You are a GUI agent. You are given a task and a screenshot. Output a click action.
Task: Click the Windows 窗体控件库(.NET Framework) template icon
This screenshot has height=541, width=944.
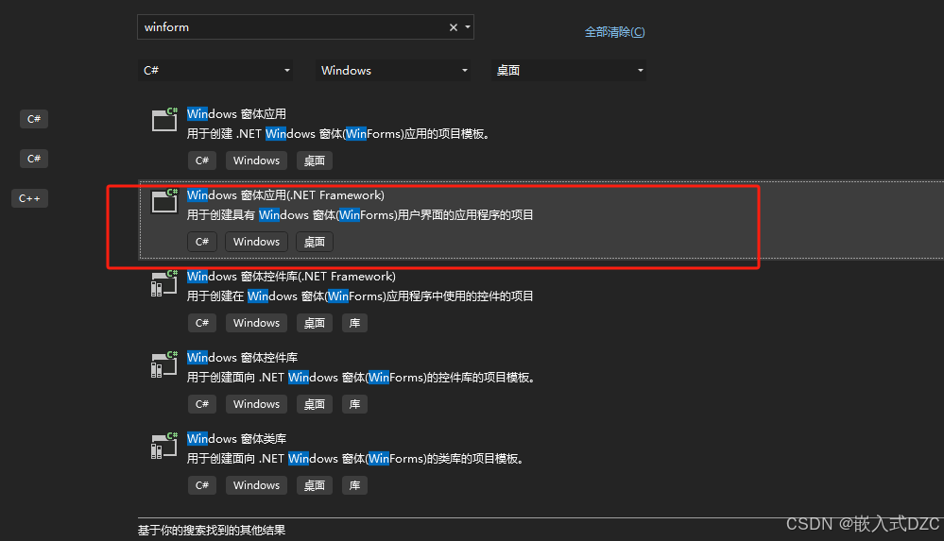point(164,283)
